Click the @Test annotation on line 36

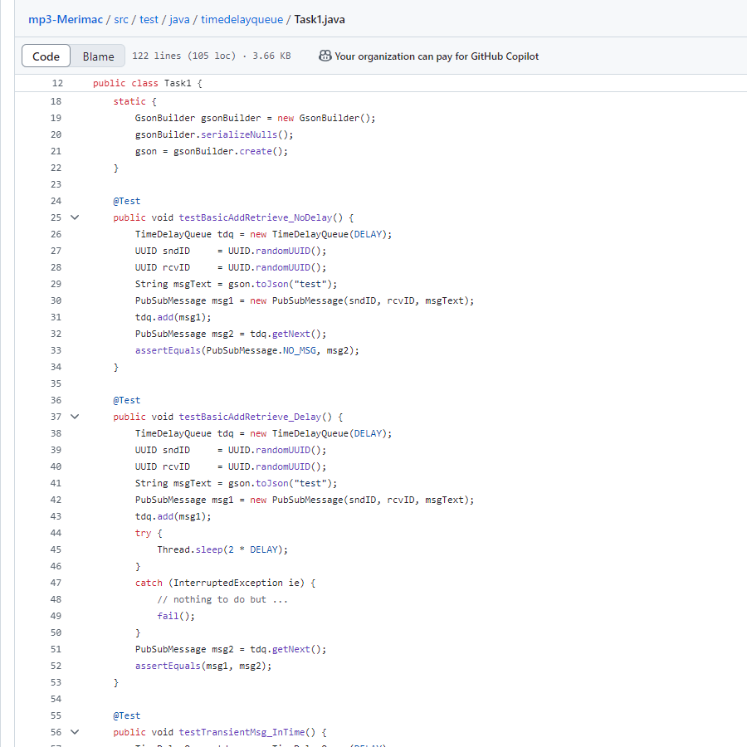tap(127, 400)
